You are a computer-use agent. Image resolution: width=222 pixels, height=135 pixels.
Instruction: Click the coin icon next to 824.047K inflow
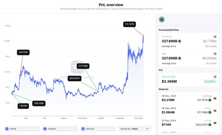(x=210, y=125)
